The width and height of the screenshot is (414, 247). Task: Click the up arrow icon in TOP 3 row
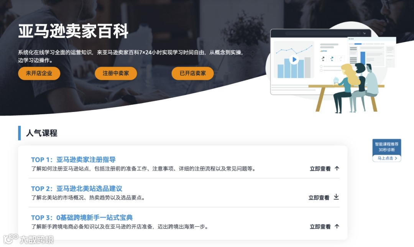(x=337, y=226)
